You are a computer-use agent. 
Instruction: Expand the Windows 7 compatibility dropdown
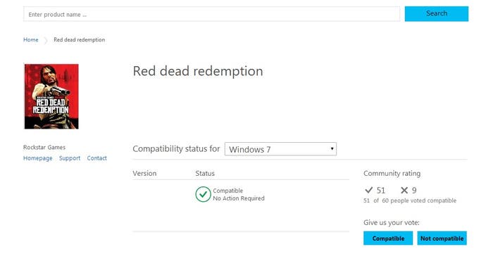[280, 149]
